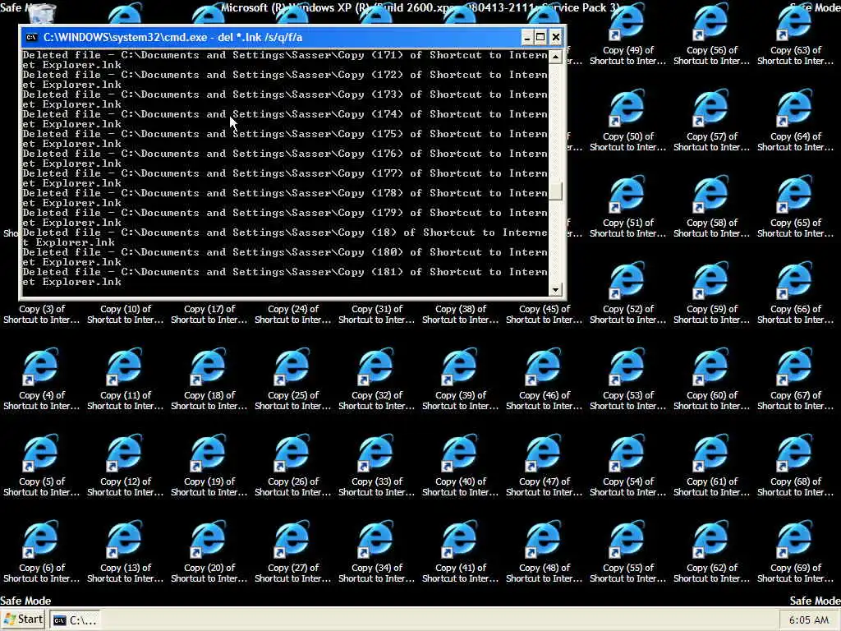
Task: Click the cmd window scrollbar up arrow
Action: tap(556, 57)
